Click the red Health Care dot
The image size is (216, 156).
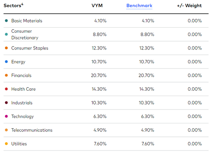coord(6,89)
